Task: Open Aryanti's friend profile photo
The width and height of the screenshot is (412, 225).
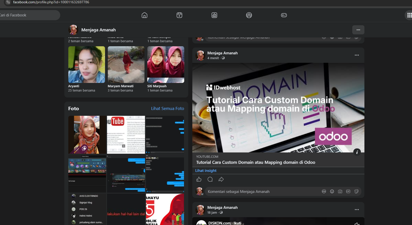Action: 87,64
